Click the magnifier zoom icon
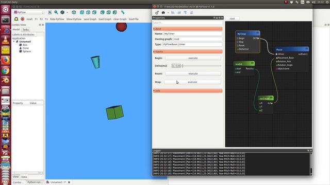 pyautogui.click(x=56, y=12)
